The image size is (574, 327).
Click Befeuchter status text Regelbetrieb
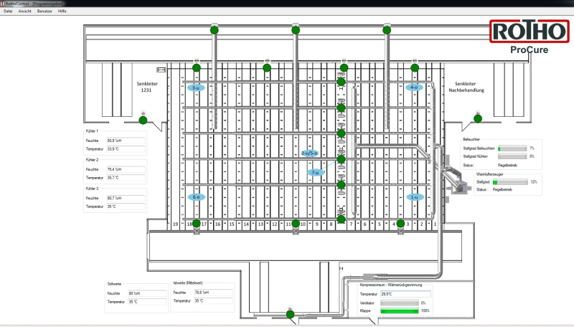click(507, 166)
